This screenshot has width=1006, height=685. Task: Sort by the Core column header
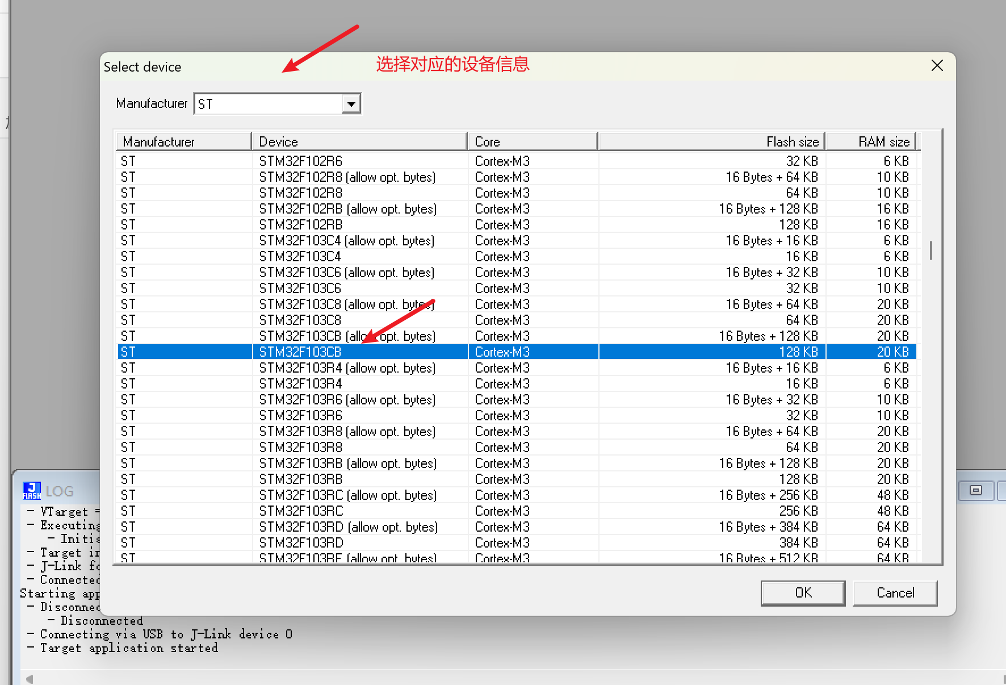click(x=533, y=141)
